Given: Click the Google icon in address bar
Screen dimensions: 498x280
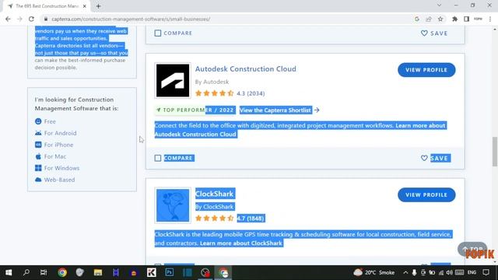Looking at the screenshot, I should click(417, 19).
